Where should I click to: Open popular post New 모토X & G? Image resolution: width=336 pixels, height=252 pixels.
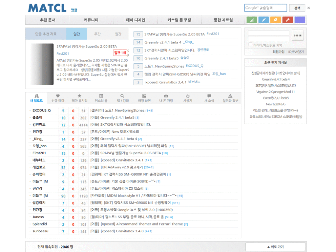pyautogui.click(x=276, y=104)
